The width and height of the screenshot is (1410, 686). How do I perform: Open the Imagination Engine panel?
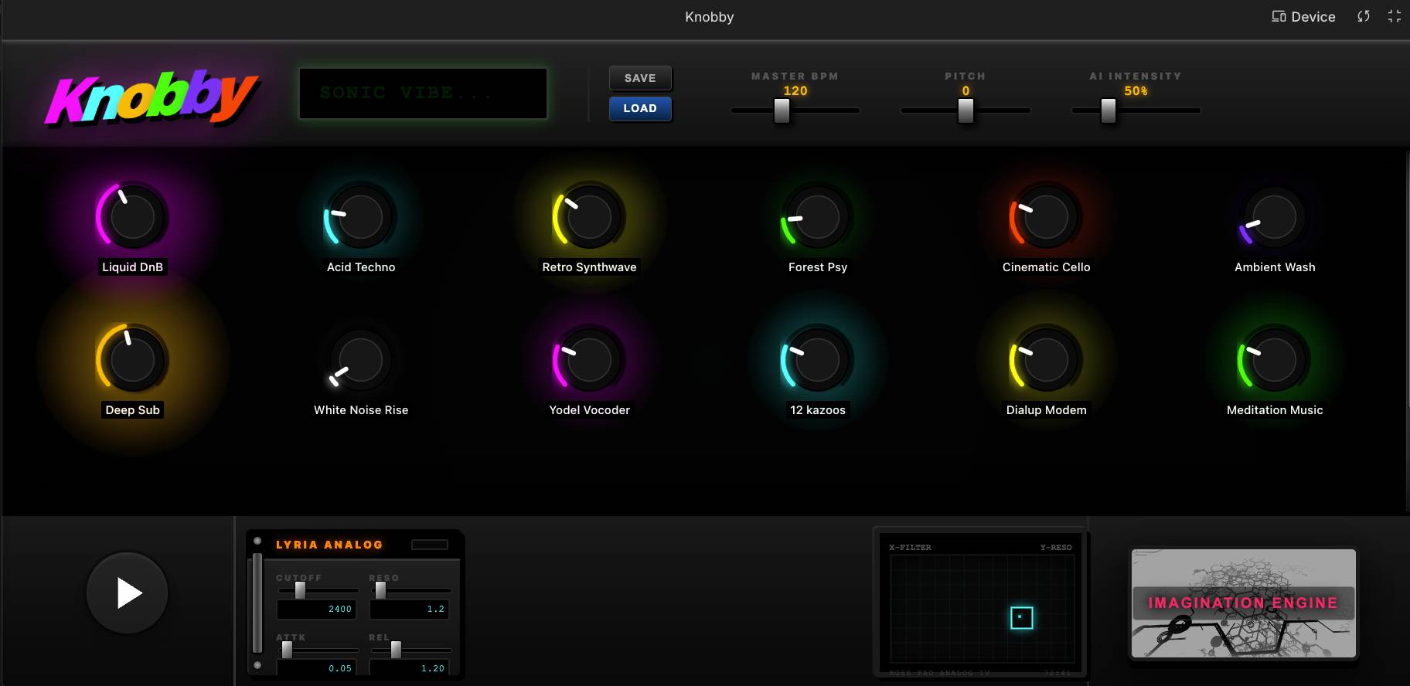pyautogui.click(x=1244, y=603)
